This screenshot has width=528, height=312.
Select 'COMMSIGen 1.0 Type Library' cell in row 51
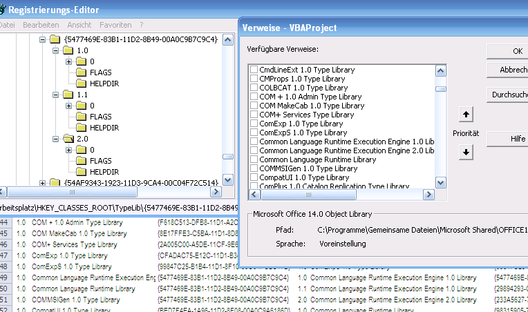point(76,300)
